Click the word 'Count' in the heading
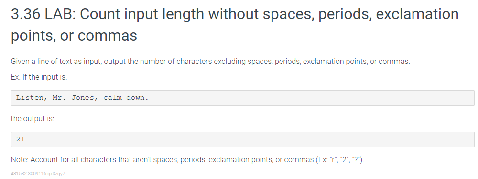Screen dimensions: 478x179 point(103,14)
